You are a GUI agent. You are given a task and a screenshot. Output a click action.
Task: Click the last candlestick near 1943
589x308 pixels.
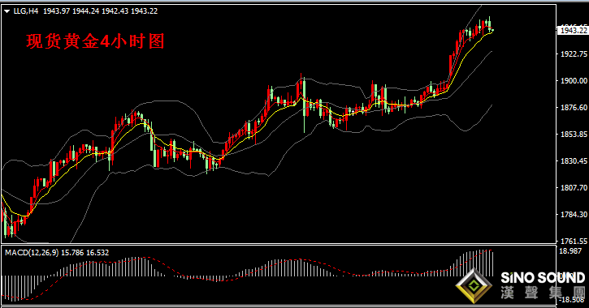coord(492,30)
